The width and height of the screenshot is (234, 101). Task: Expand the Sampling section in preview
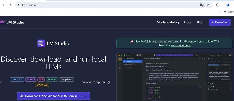219,86
